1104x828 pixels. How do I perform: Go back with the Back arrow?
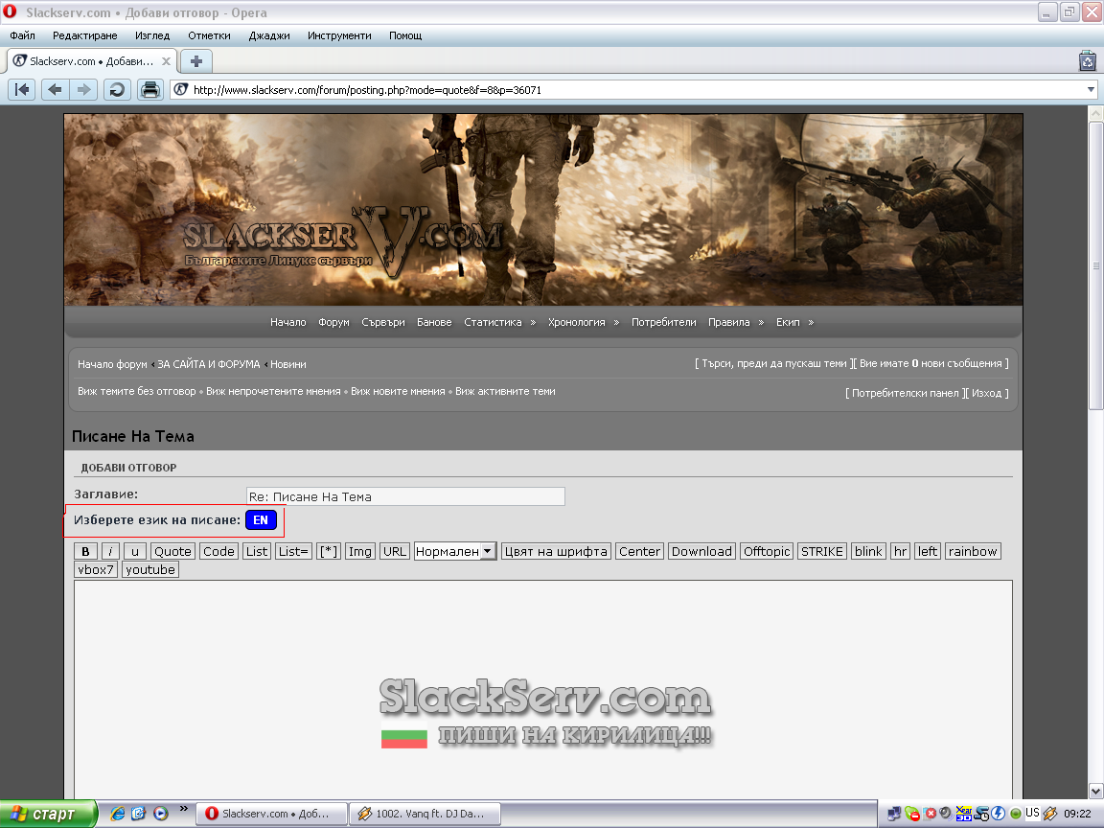tap(55, 89)
